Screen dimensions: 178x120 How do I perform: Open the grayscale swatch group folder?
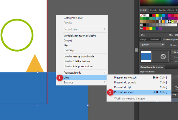141,25
